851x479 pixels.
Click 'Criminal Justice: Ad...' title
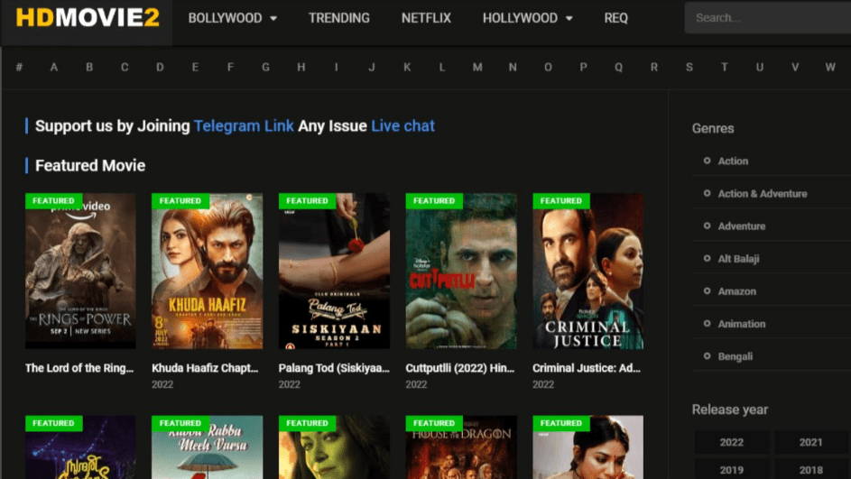(587, 368)
